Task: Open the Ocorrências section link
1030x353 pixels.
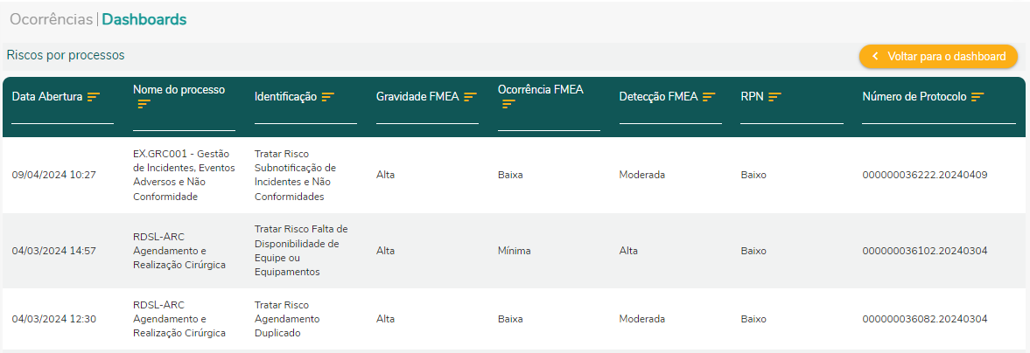Action: pos(51,19)
